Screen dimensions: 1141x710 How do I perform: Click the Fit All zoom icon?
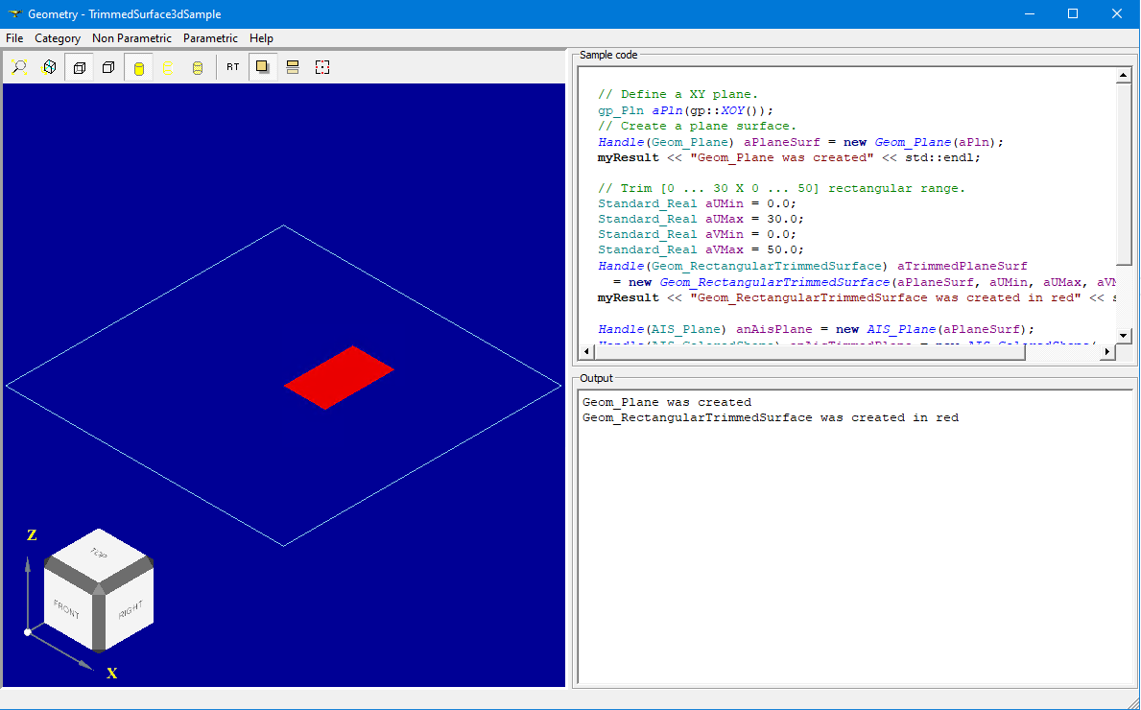pos(19,67)
